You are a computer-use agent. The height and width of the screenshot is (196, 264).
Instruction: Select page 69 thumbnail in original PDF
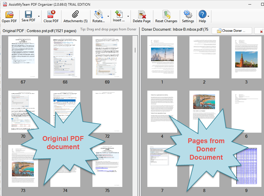[x=107, y=57]
